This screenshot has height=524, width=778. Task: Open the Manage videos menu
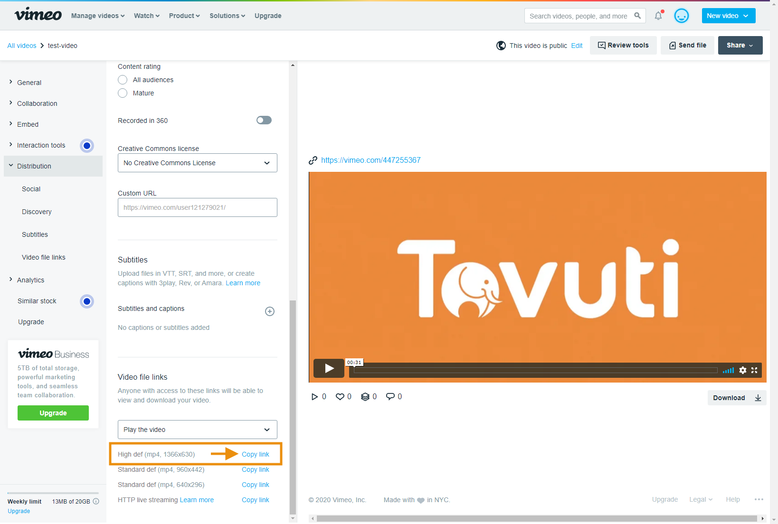pos(98,16)
